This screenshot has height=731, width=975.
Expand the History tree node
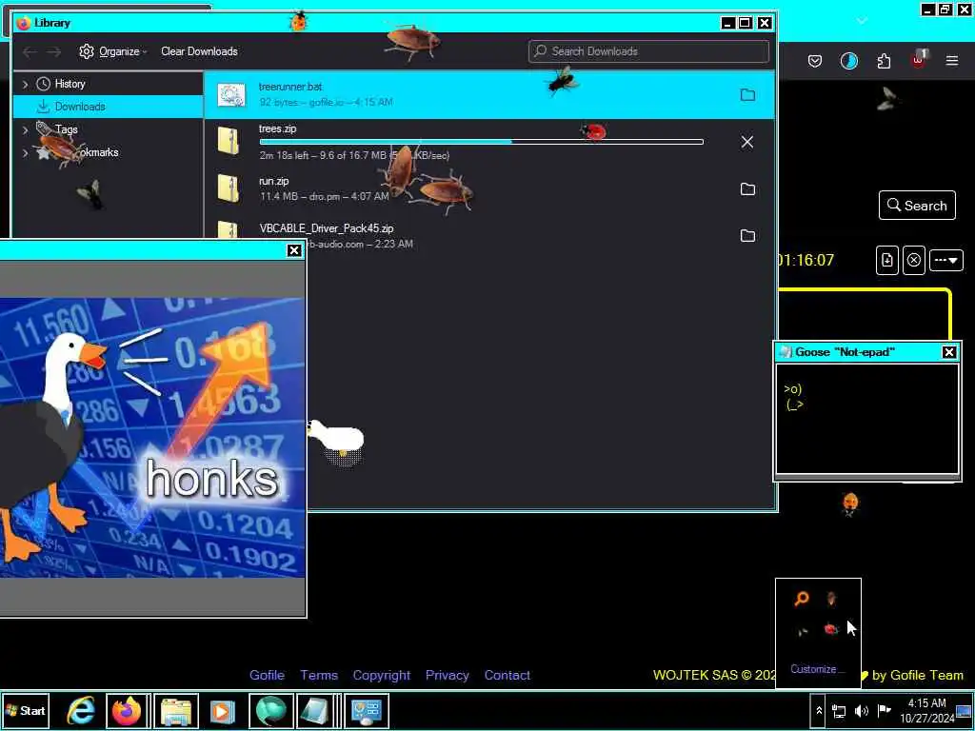tap(25, 84)
